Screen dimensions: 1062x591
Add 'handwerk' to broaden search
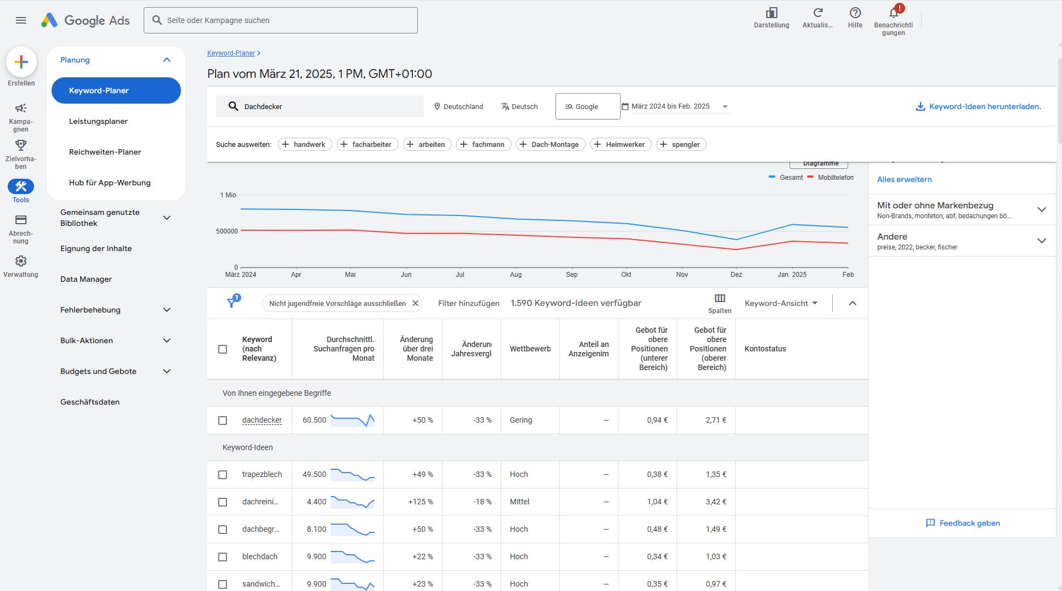(x=305, y=144)
